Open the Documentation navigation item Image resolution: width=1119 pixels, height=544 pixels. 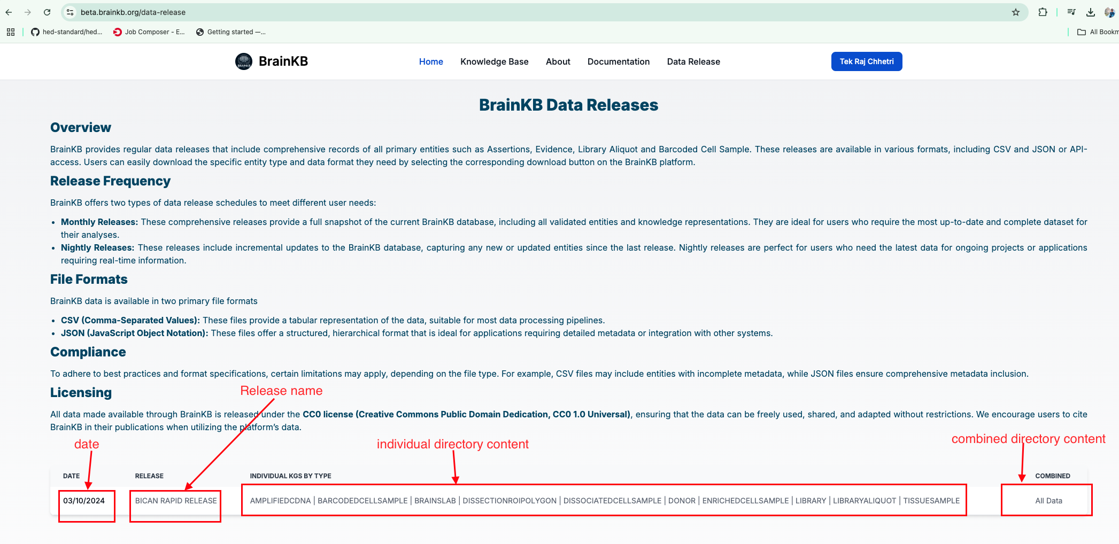pos(619,61)
